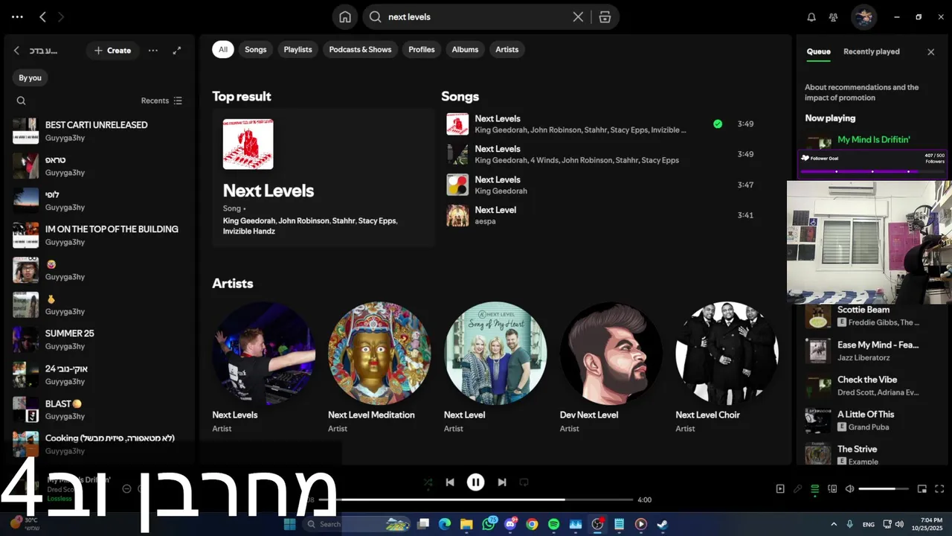952x536 pixels.
Task: Open the lyrics microphone icon
Action: 797,489
